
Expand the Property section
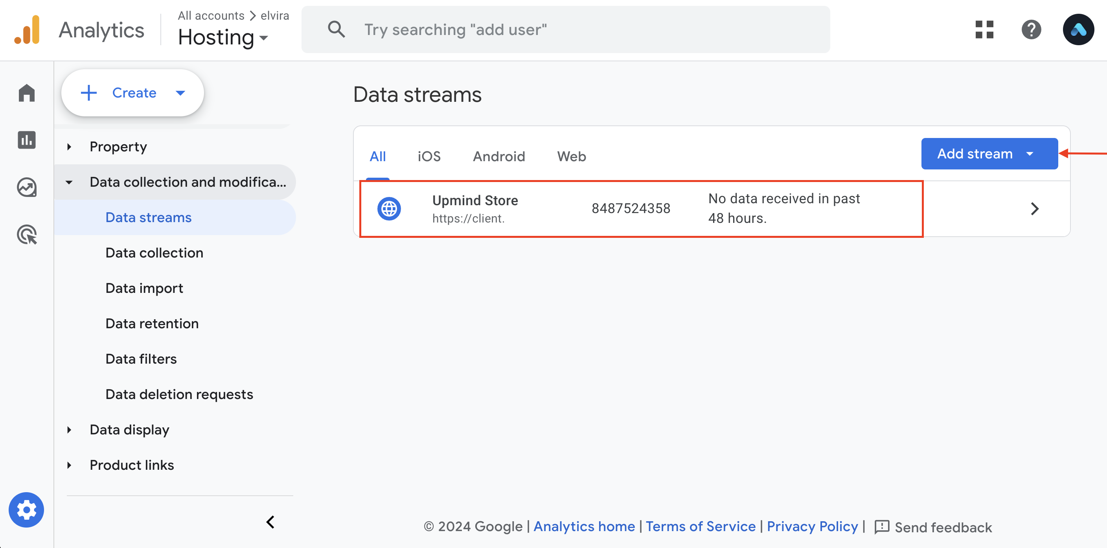[x=69, y=147]
